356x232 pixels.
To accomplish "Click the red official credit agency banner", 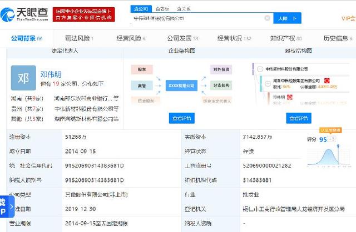I will coord(83,14).
